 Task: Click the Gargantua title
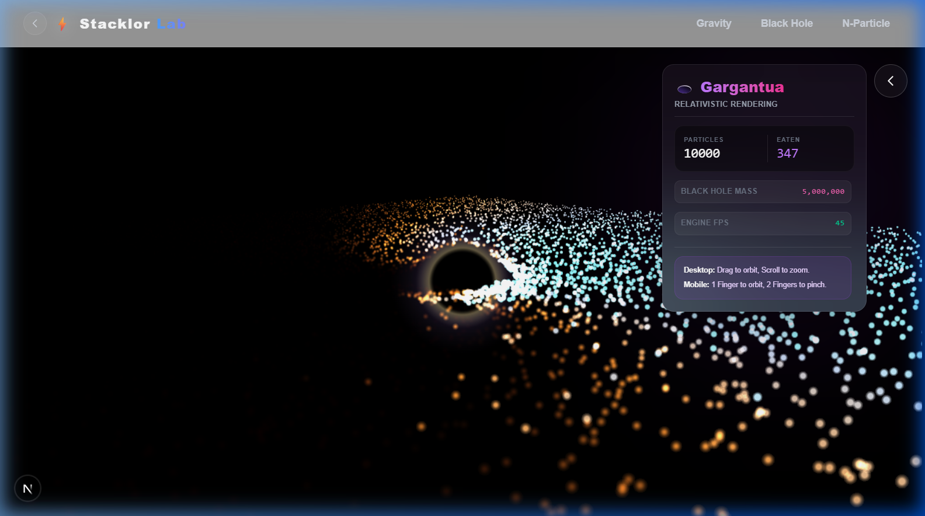[742, 87]
